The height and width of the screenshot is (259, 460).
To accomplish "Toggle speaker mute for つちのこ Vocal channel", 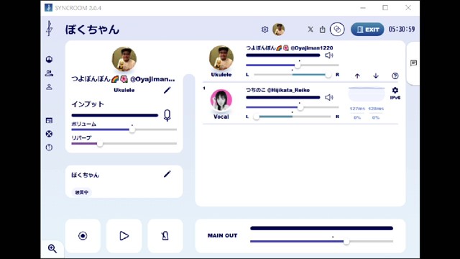I will [x=329, y=97].
